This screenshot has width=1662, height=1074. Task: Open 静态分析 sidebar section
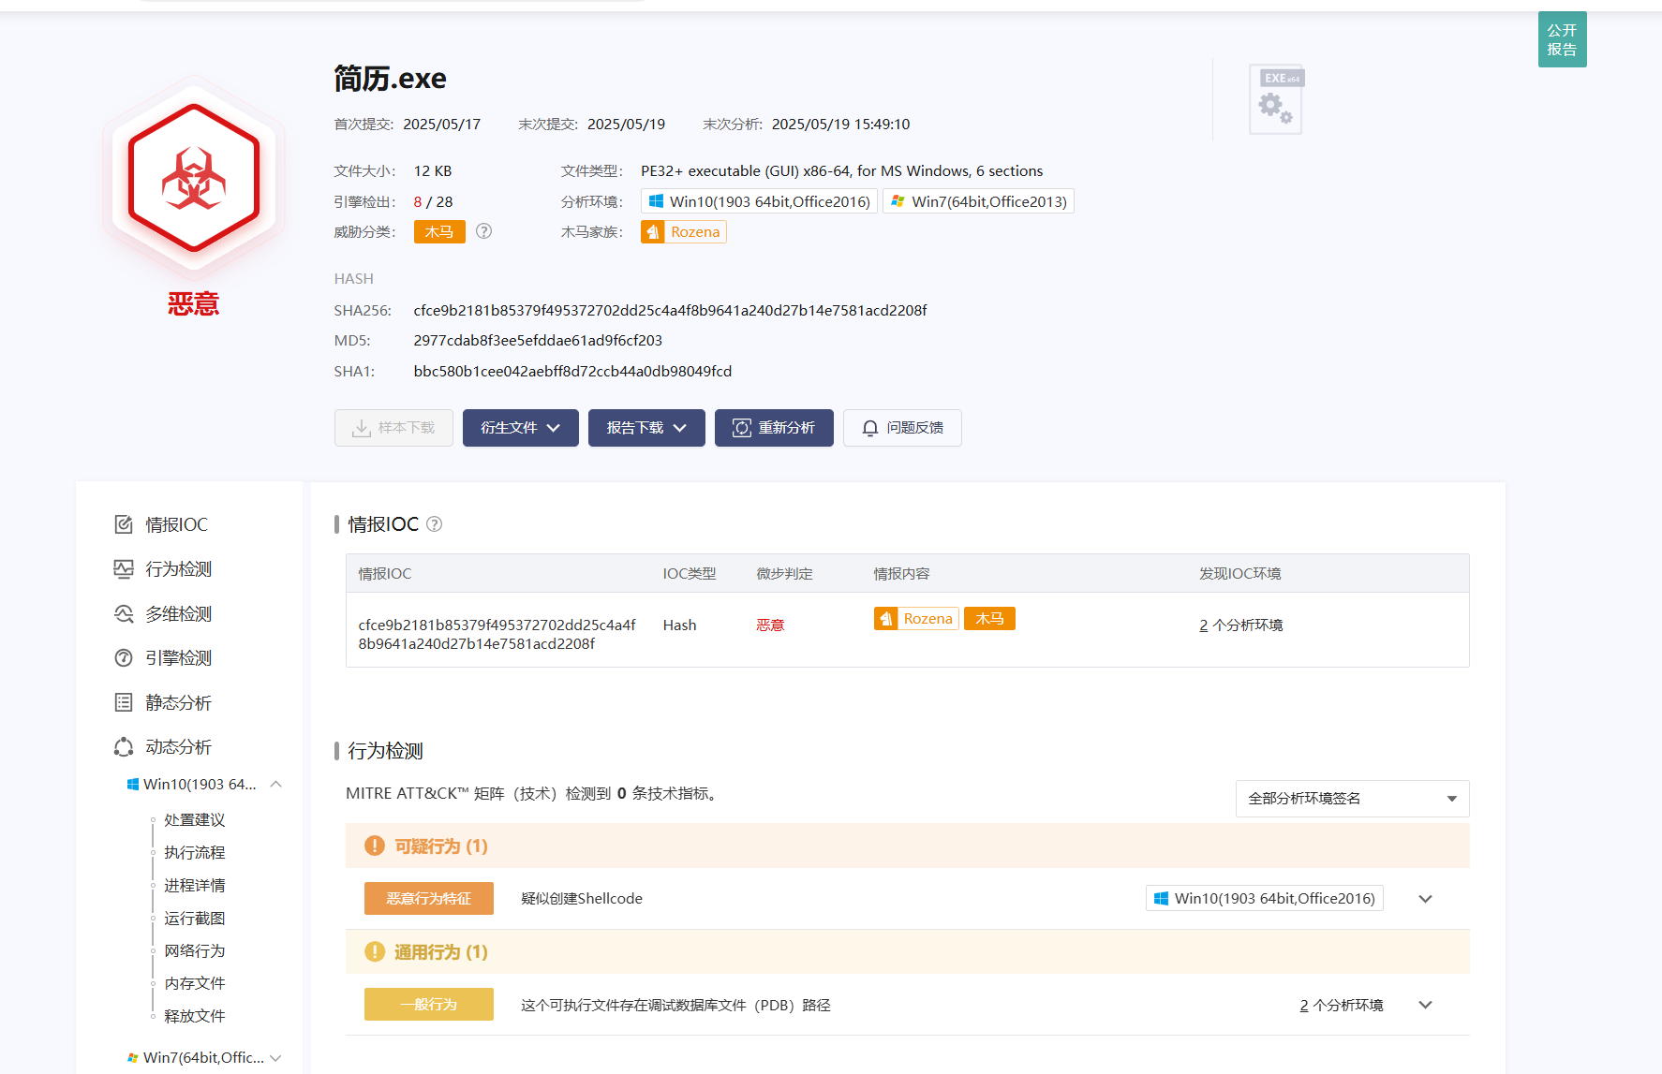pyautogui.click(x=178, y=702)
